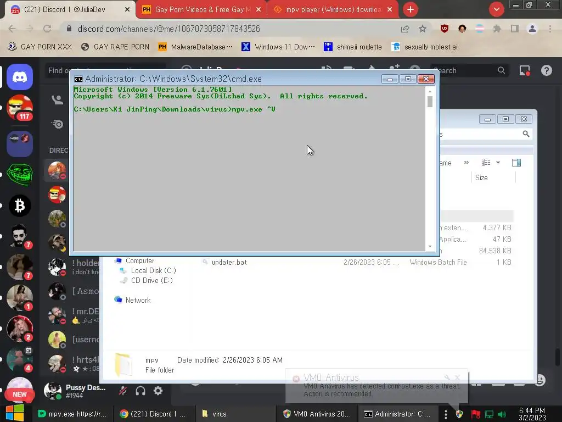Go back in browser history
562x422 pixels.
(x=12, y=29)
